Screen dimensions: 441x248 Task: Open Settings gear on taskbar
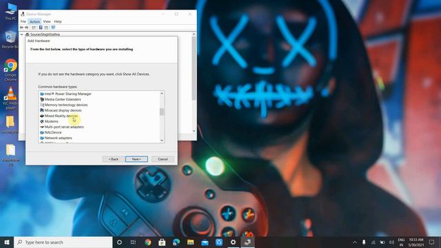233,242
